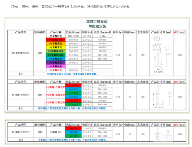The height and width of the screenshot is (147, 192).
Task: Select the orange F5草帽橙光 color cell
Action: click(56, 43)
